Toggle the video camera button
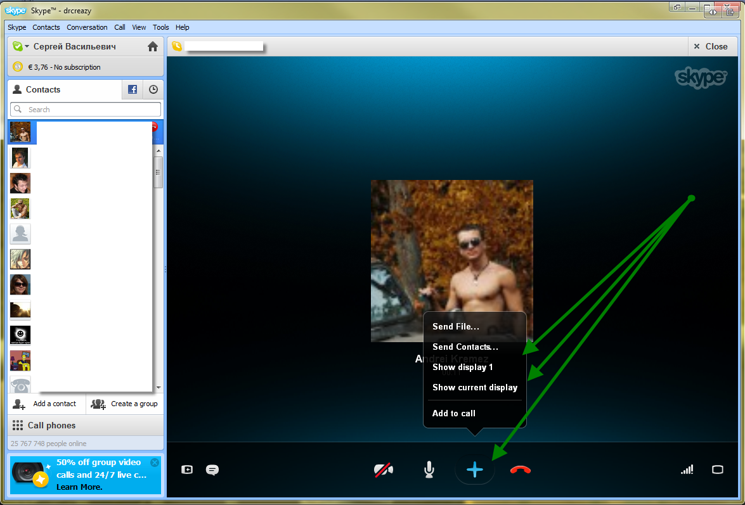 pos(384,470)
